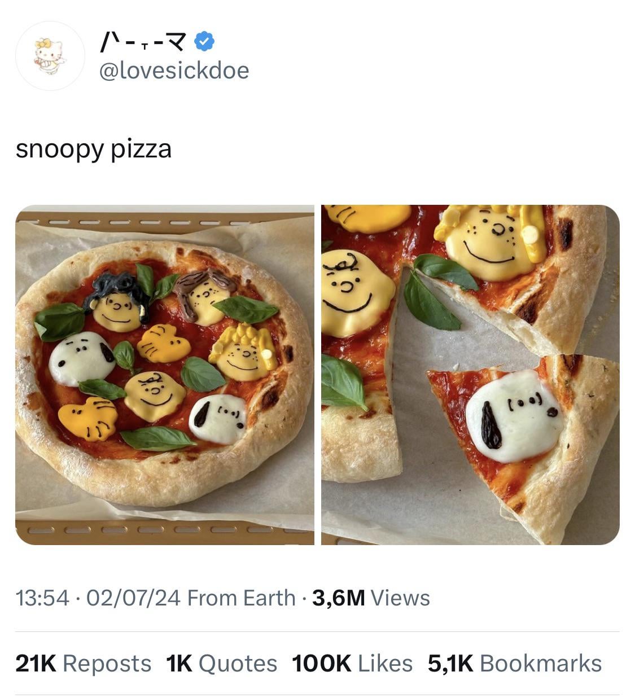This screenshot has width=635, height=698.
Task: Click the blue verified checkmark badge
Action: tap(204, 41)
